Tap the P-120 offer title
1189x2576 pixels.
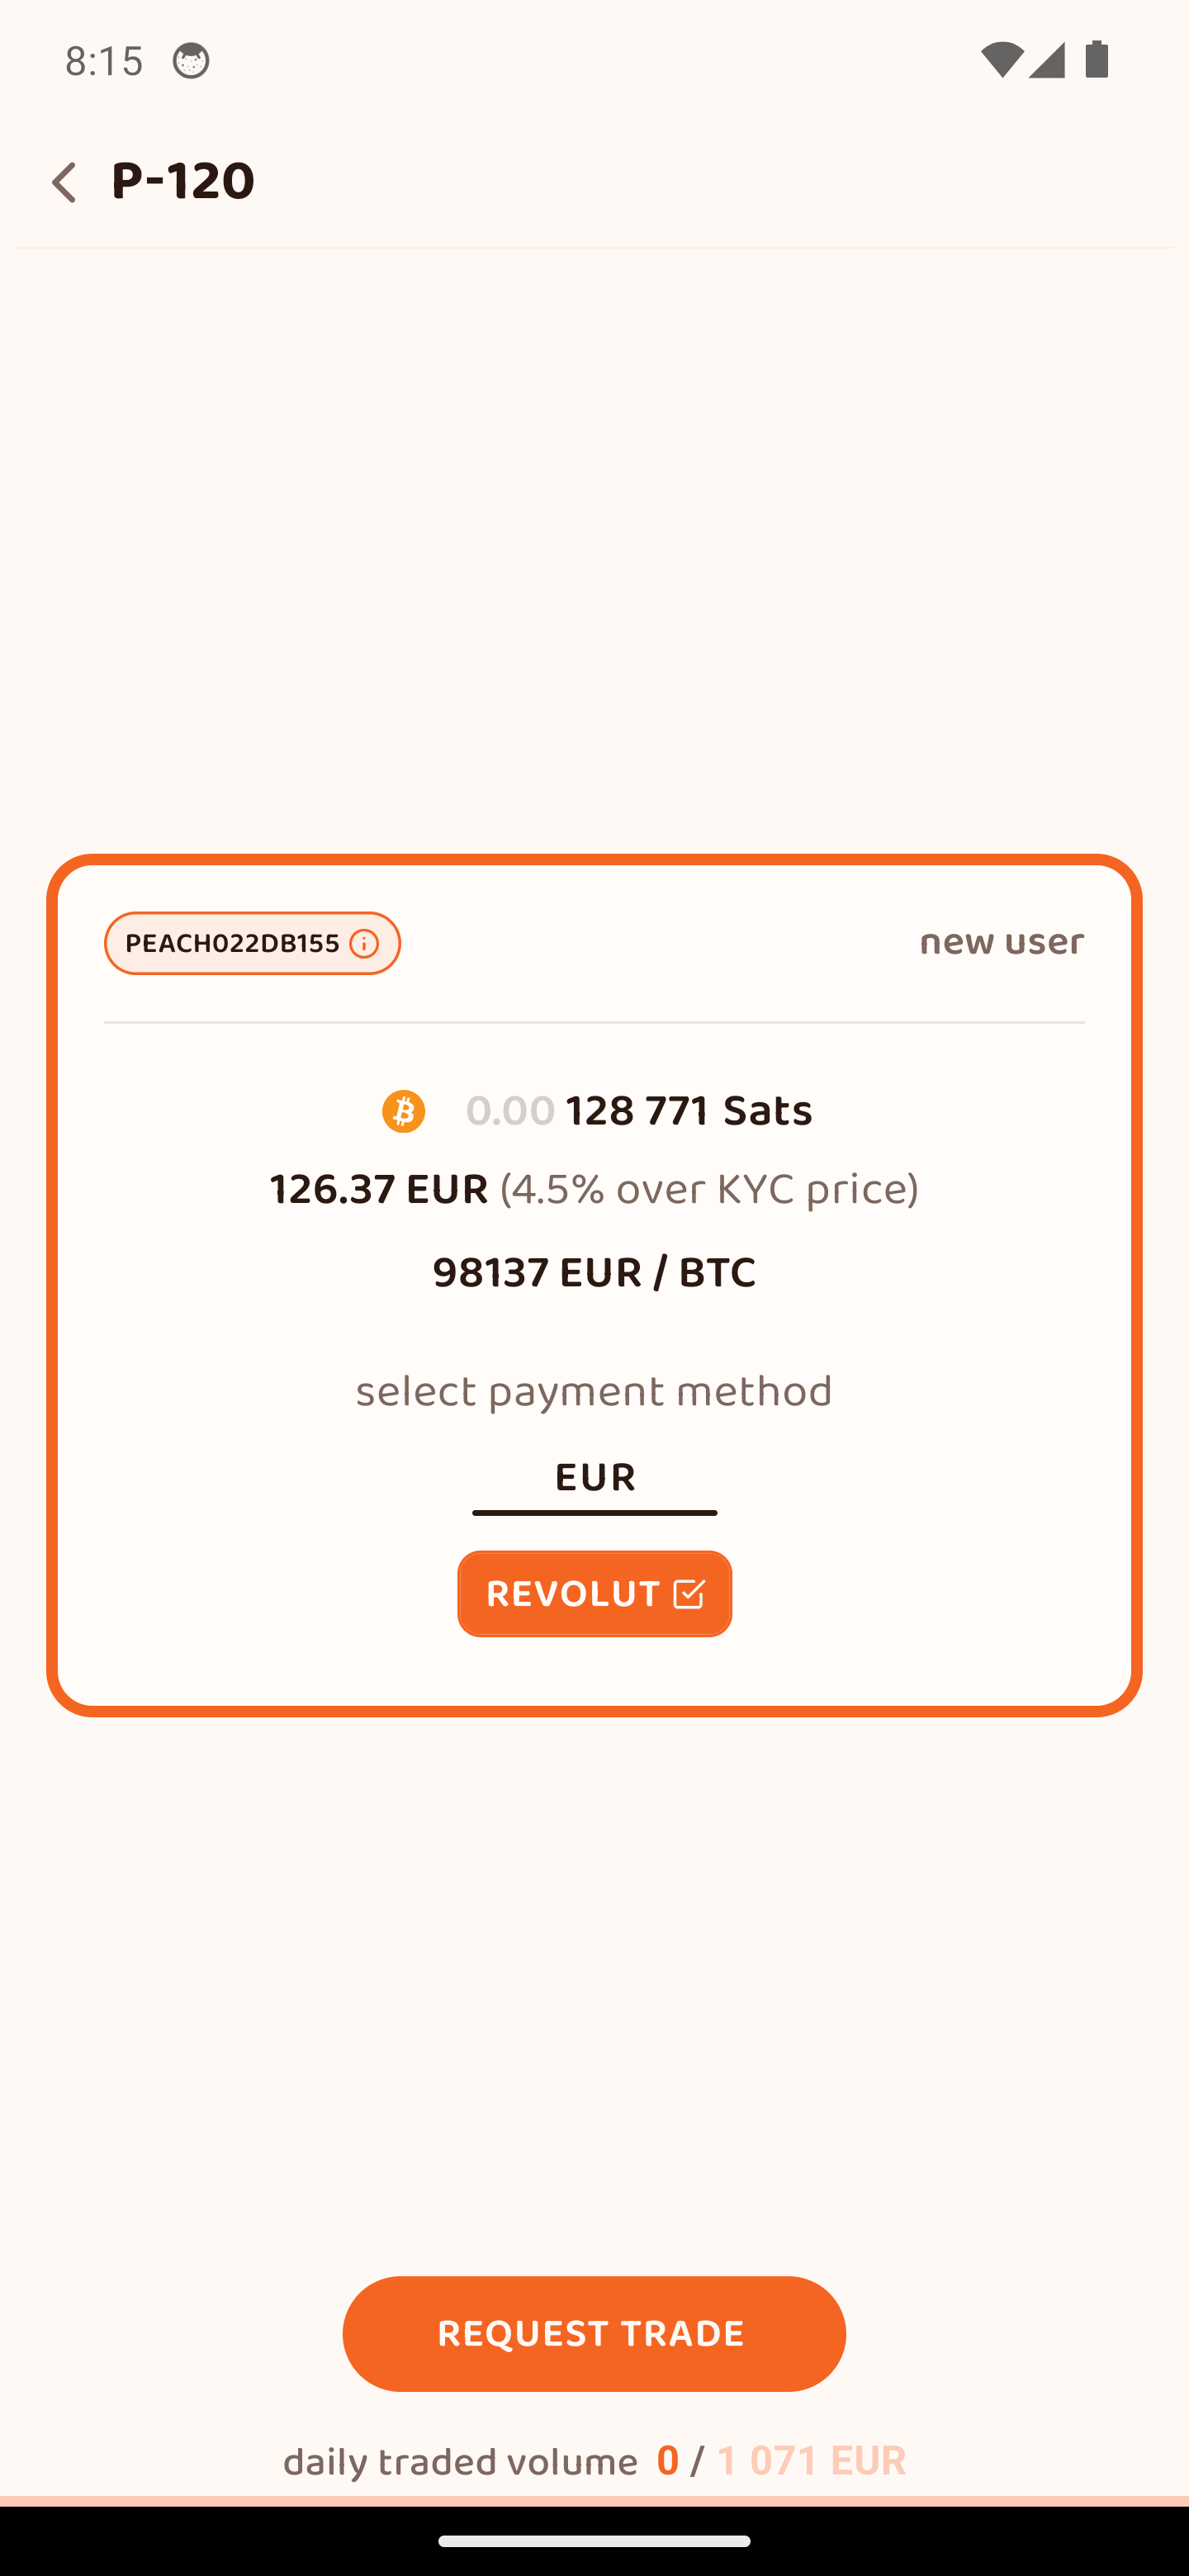183,182
